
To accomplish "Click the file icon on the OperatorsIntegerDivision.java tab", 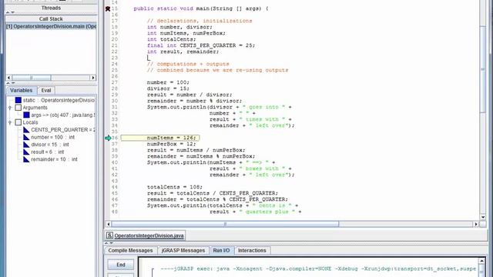I will (109, 235).
